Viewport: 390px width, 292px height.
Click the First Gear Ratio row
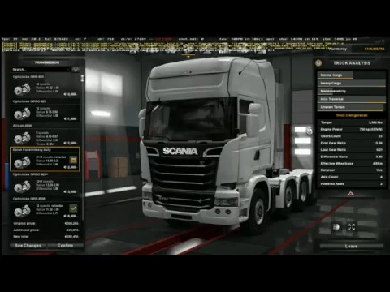[x=352, y=143]
